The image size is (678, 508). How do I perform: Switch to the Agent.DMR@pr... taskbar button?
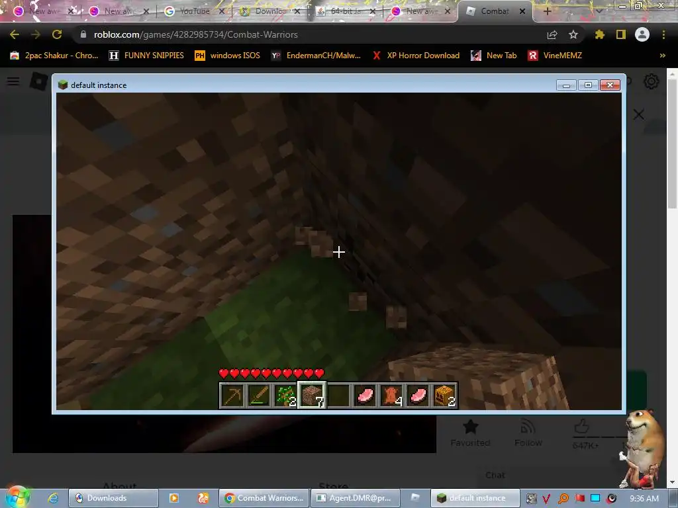click(354, 498)
